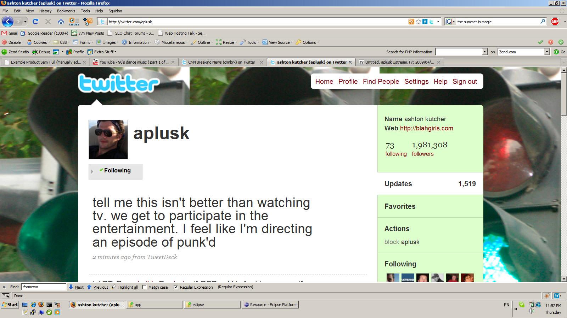Bookmark this page with the star icon
The height and width of the screenshot is (318, 567).
click(418, 22)
